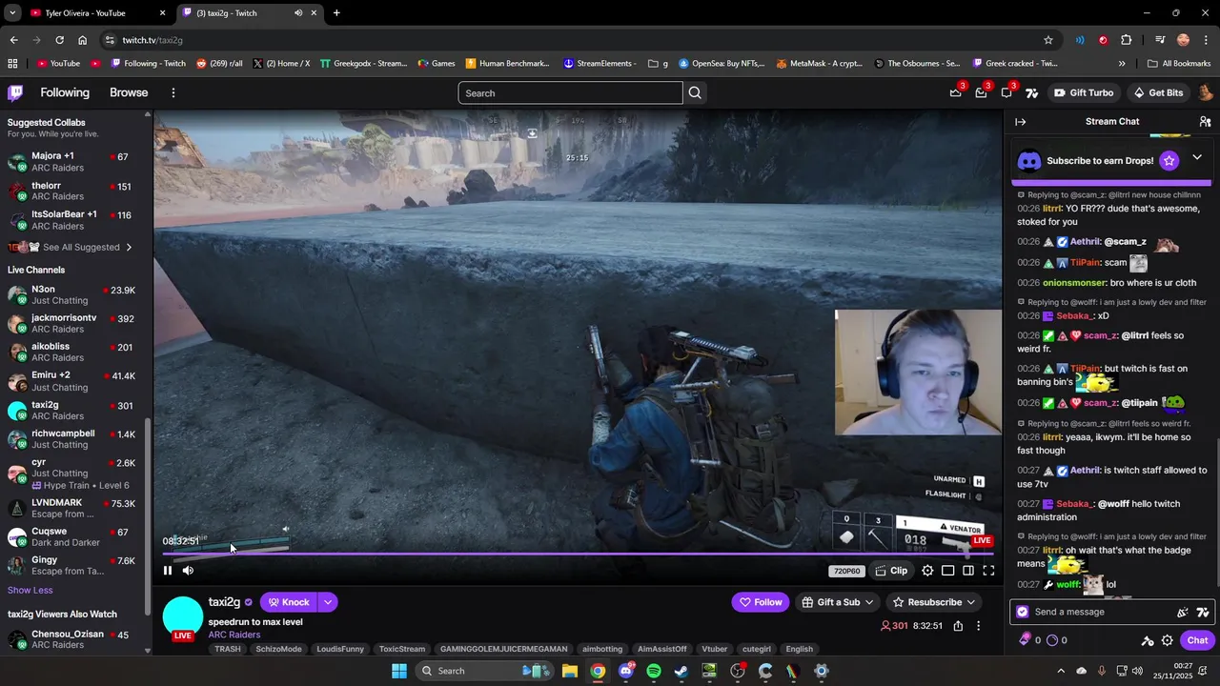Screen dimensions: 1220x686
Task: Bookmark this page with the star icon
Action: [1048, 40]
